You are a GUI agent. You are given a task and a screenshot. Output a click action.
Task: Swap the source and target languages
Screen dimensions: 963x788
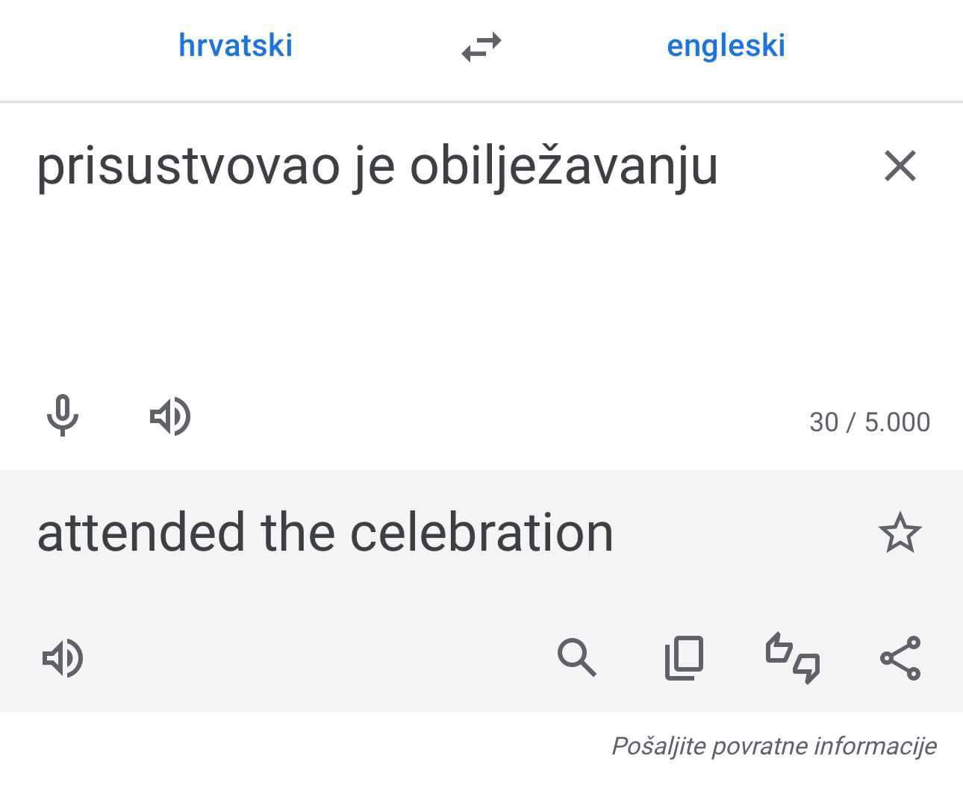[x=481, y=47]
